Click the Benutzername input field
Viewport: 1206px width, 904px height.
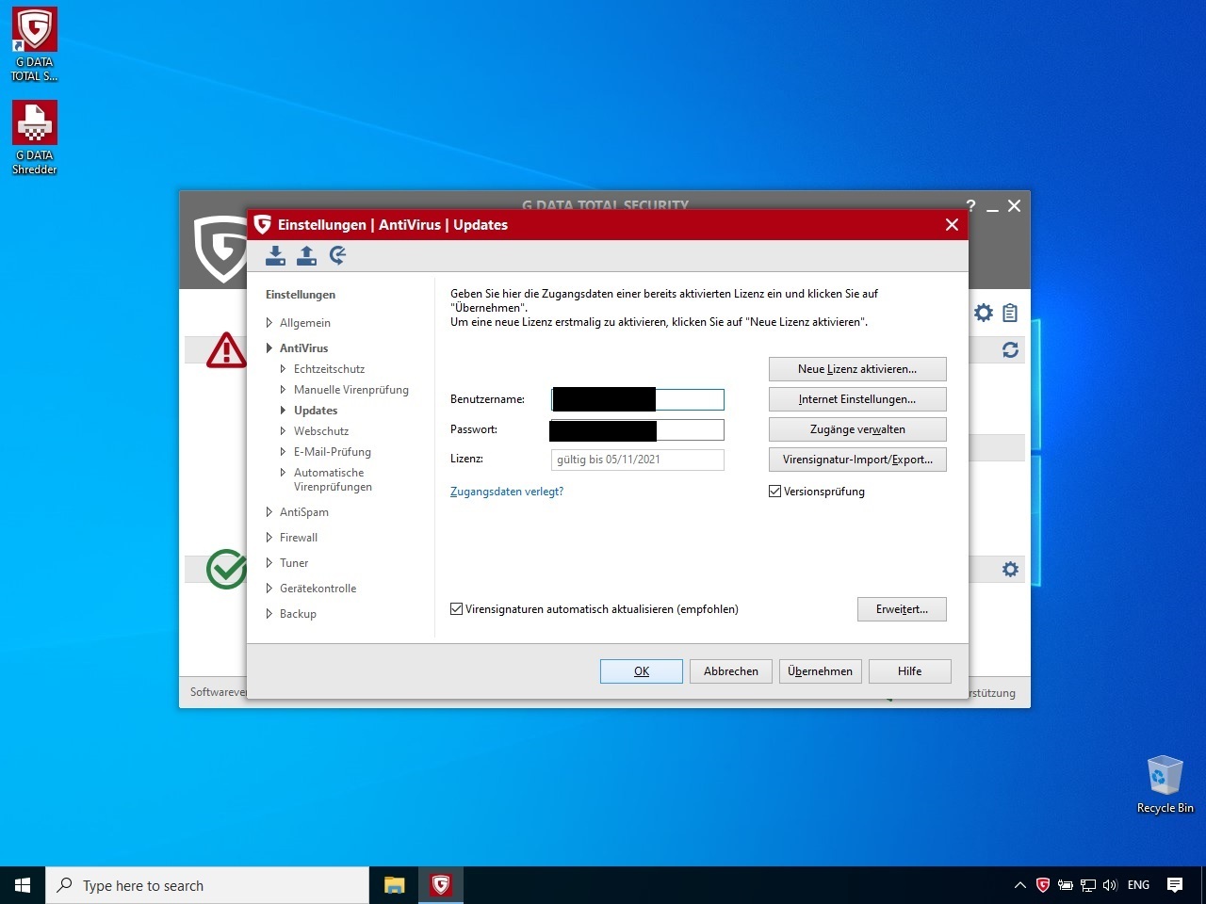pos(638,399)
